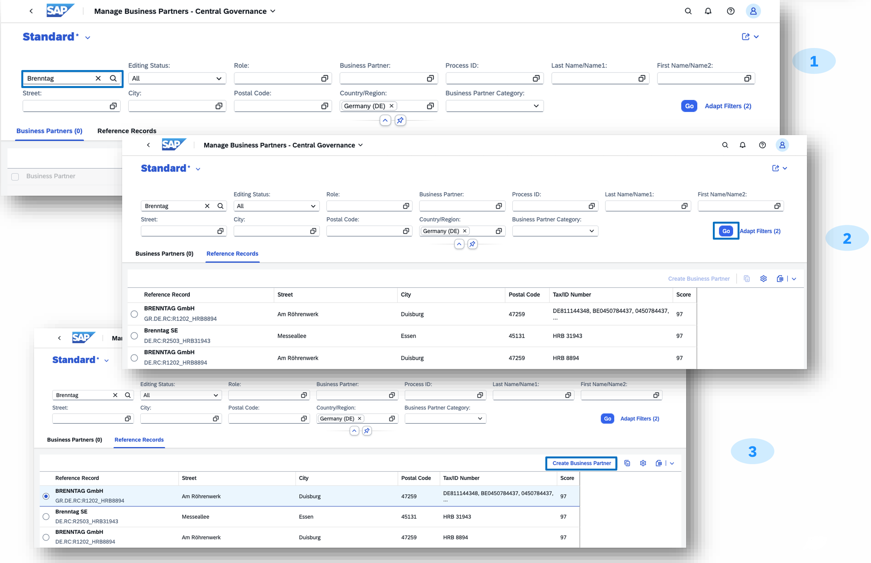Click the notifications bell in the top header
The image size is (871, 563).
(708, 11)
